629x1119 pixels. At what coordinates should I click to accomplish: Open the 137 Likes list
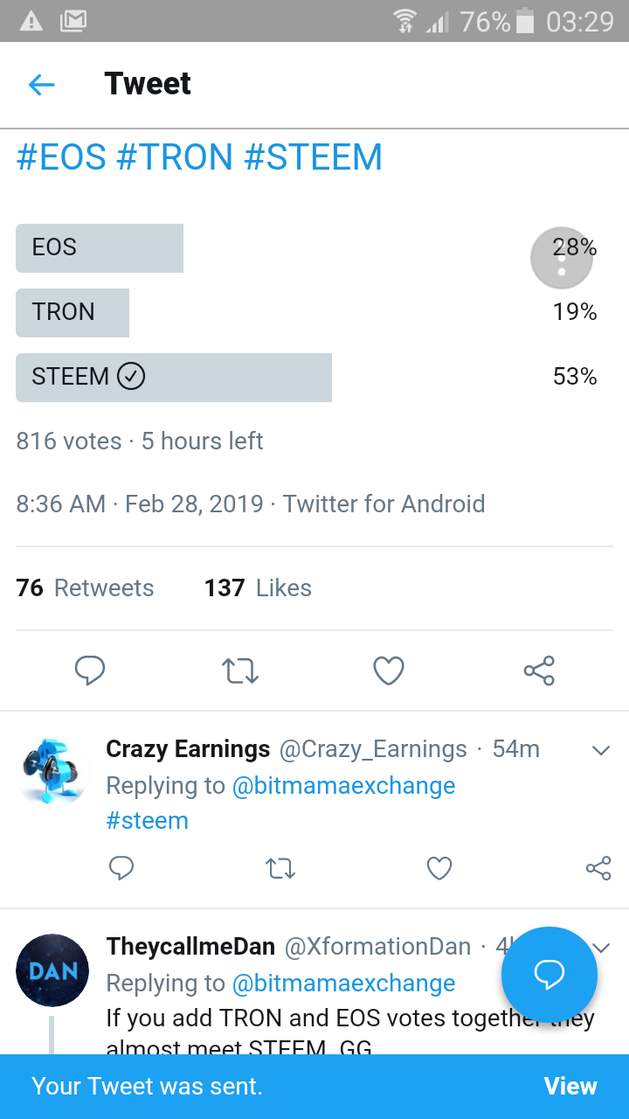pyautogui.click(x=258, y=588)
